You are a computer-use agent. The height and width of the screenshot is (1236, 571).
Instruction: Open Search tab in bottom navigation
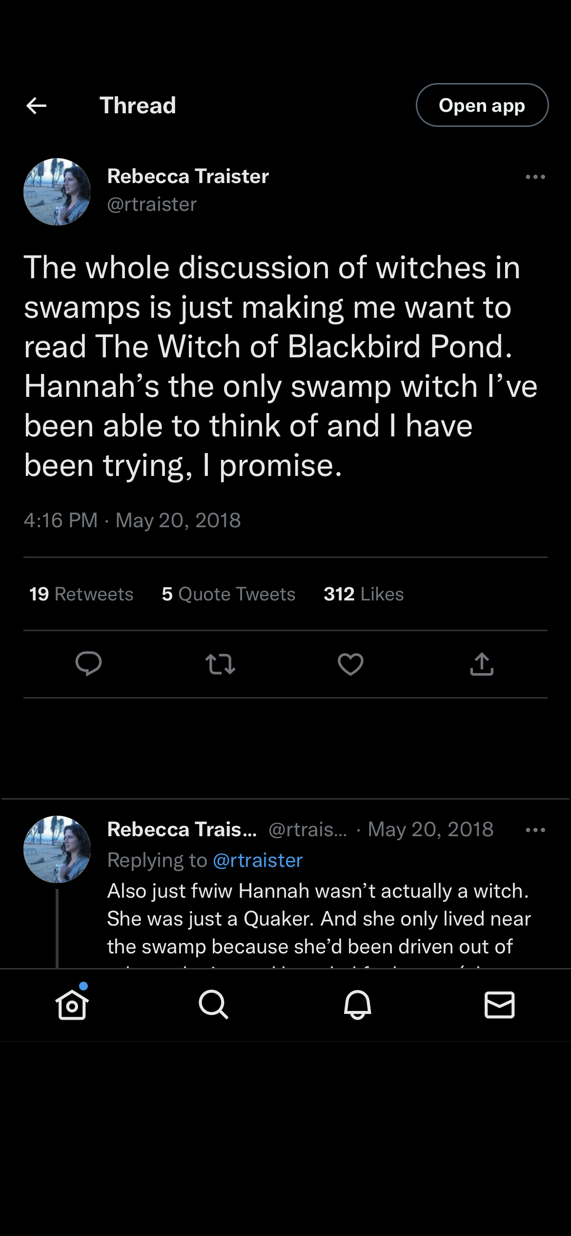(x=214, y=1005)
